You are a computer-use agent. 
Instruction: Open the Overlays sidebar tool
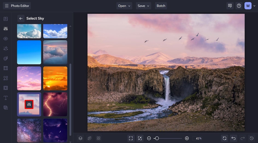point(5,88)
